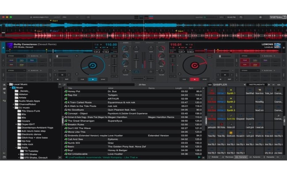Toggle the Instru stem pad on the left deck
287x175 pixels.
pyautogui.click(x=22, y=60)
